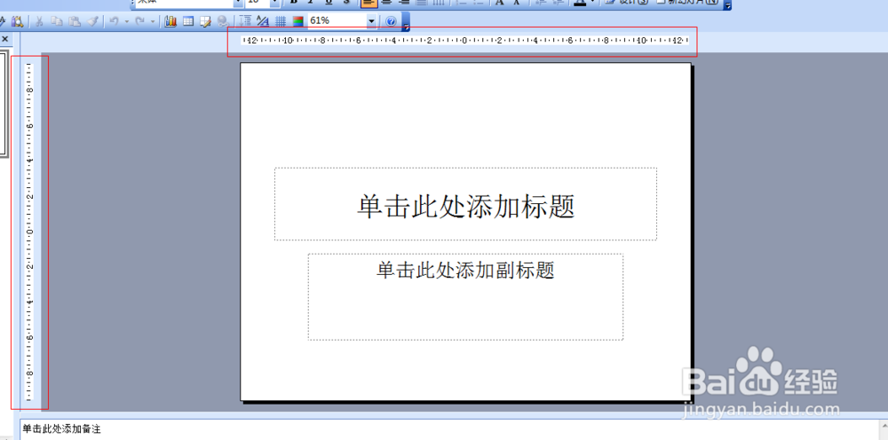
Task: Close the slides thumbnail pane
Action: (x=5, y=39)
